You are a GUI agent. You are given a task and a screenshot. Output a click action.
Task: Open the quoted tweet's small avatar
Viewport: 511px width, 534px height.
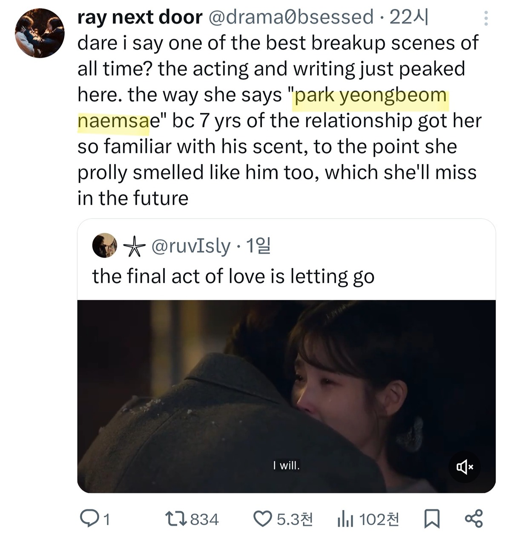[105, 245]
